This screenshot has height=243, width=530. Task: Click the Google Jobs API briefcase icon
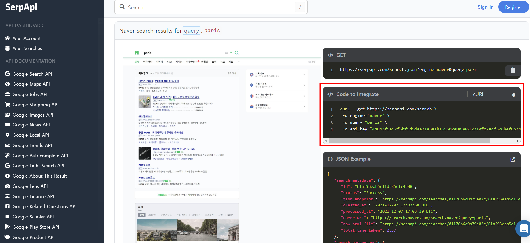coord(7,94)
